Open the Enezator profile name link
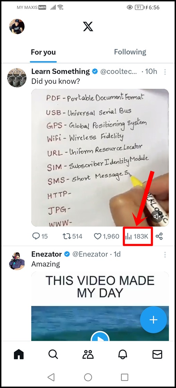This screenshot has width=176, height=388. click(x=46, y=254)
